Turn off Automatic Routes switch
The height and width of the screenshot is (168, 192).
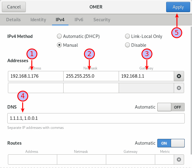pos(171,143)
